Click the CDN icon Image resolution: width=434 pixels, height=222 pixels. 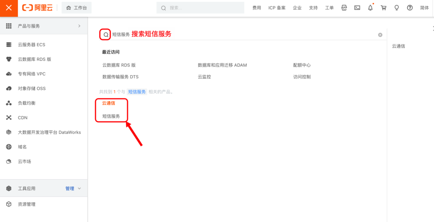tap(9, 118)
